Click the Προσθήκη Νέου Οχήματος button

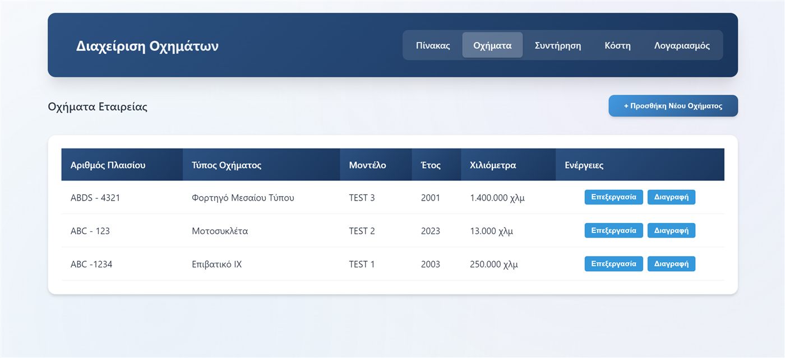point(673,106)
